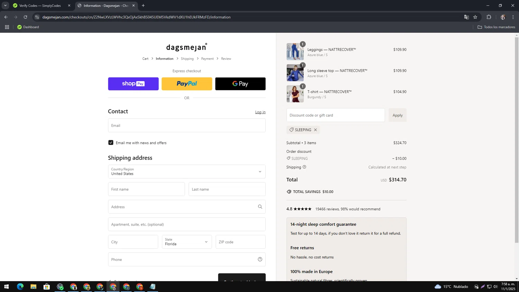Go to the Cart breadcrumb

tap(145, 59)
